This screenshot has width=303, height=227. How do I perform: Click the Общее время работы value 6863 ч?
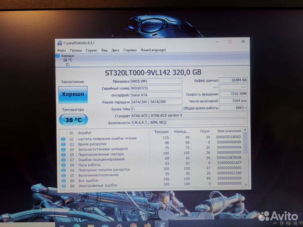233,108
